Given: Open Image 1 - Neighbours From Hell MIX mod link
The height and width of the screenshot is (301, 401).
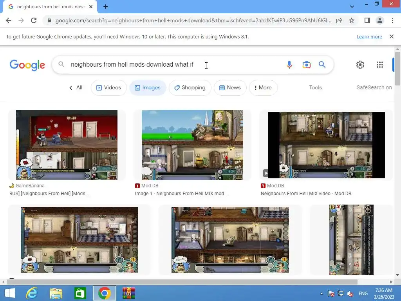Looking at the screenshot, I should 182,194.
